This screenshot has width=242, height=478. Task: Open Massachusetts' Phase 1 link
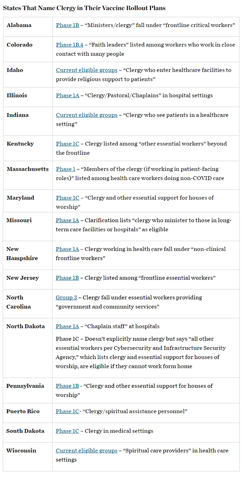65,169
